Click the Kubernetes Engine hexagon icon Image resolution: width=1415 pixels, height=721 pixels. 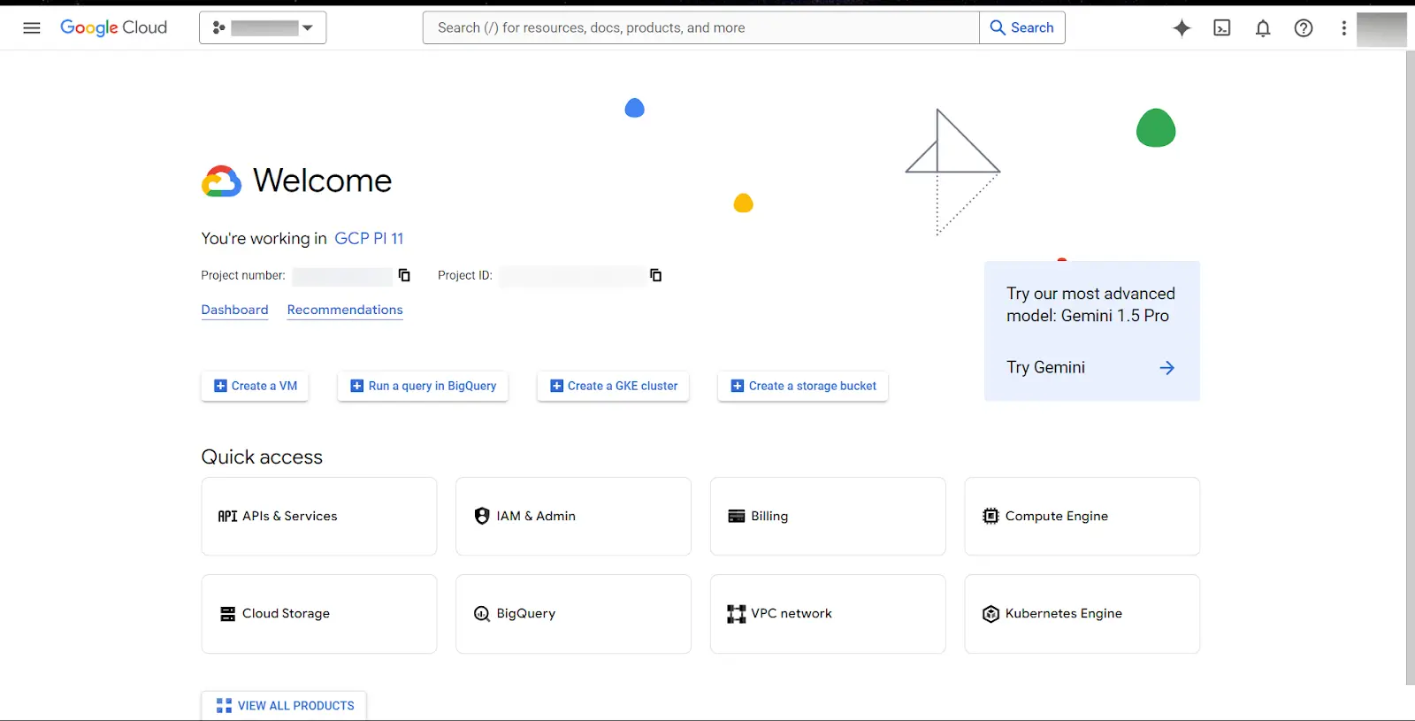[990, 614]
